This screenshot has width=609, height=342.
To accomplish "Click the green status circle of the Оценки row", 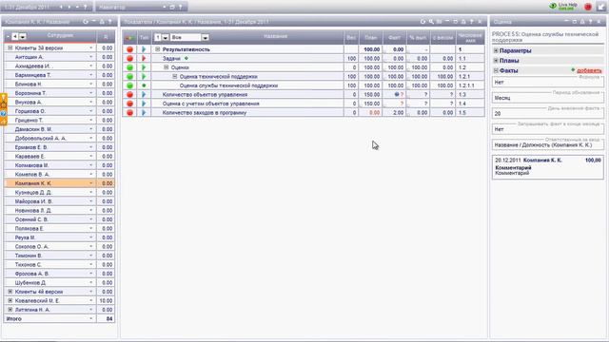I will (129, 67).
